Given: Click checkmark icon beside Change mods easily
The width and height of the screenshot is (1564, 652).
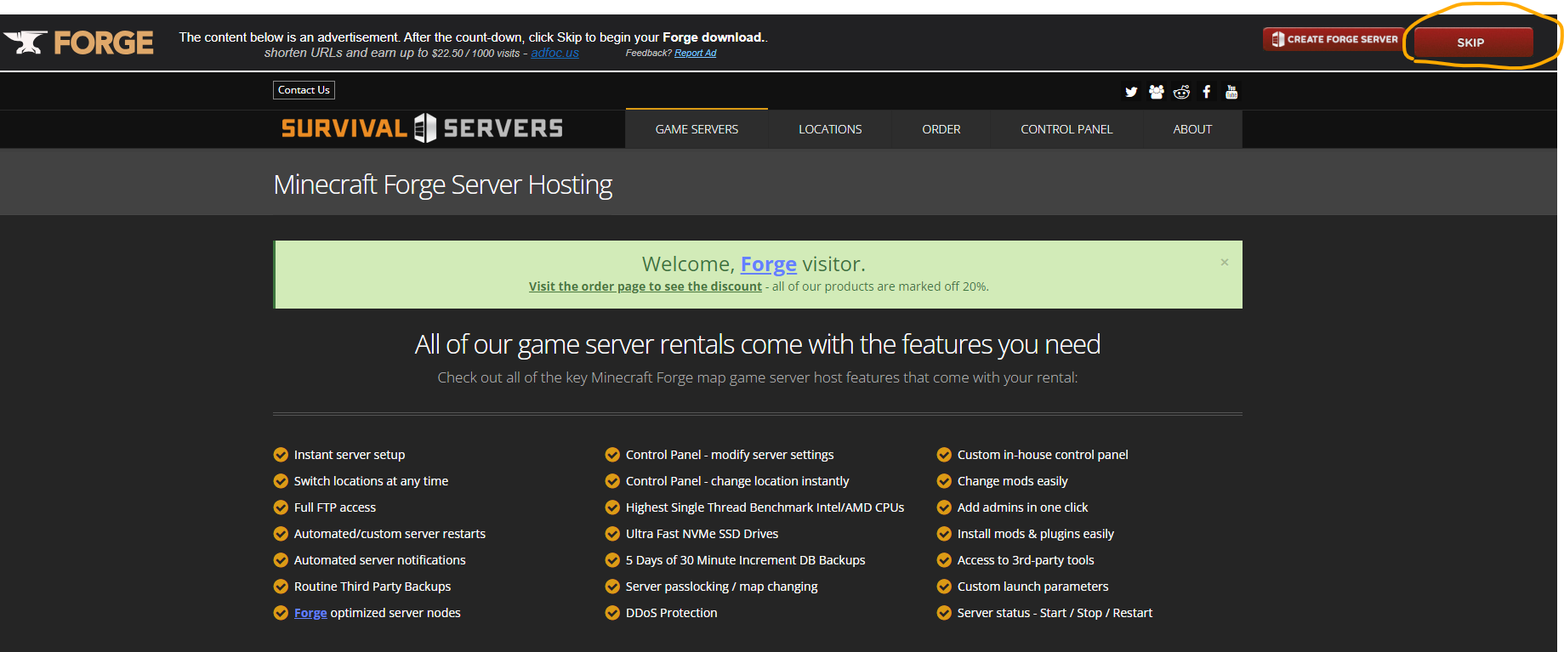Looking at the screenshot, I should coord(944,481).
